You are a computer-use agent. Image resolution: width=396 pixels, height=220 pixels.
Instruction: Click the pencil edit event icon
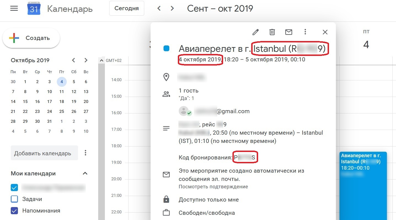(256, 32)
